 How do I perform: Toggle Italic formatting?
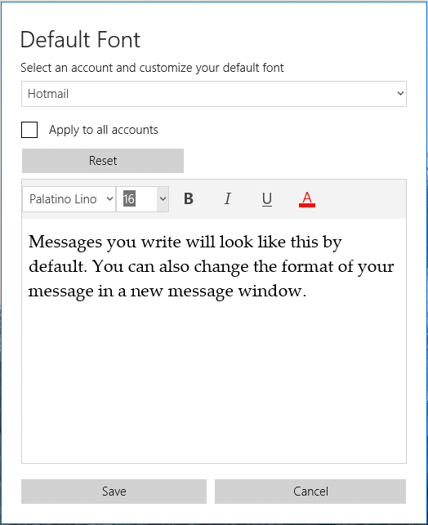coord(227,199)
